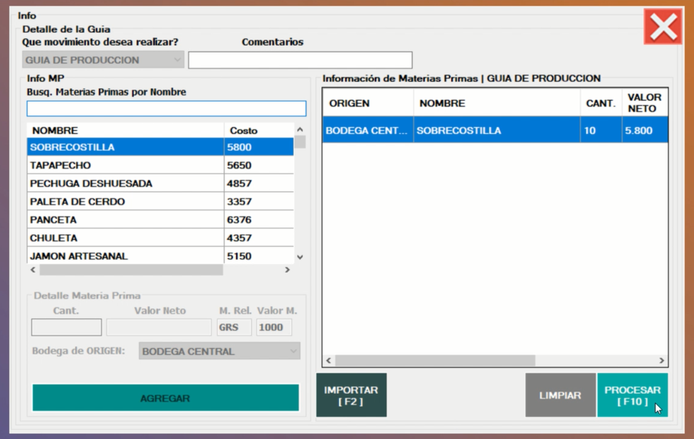Select the PANCETA row

pos(126,220)
